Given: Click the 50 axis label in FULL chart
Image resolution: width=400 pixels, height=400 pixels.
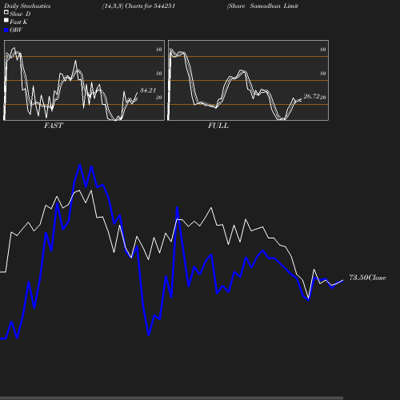Looking at the screenshot, I should (323, 74).
